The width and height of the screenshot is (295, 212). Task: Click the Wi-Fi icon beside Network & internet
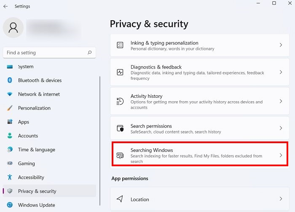[x=10, y=94]
